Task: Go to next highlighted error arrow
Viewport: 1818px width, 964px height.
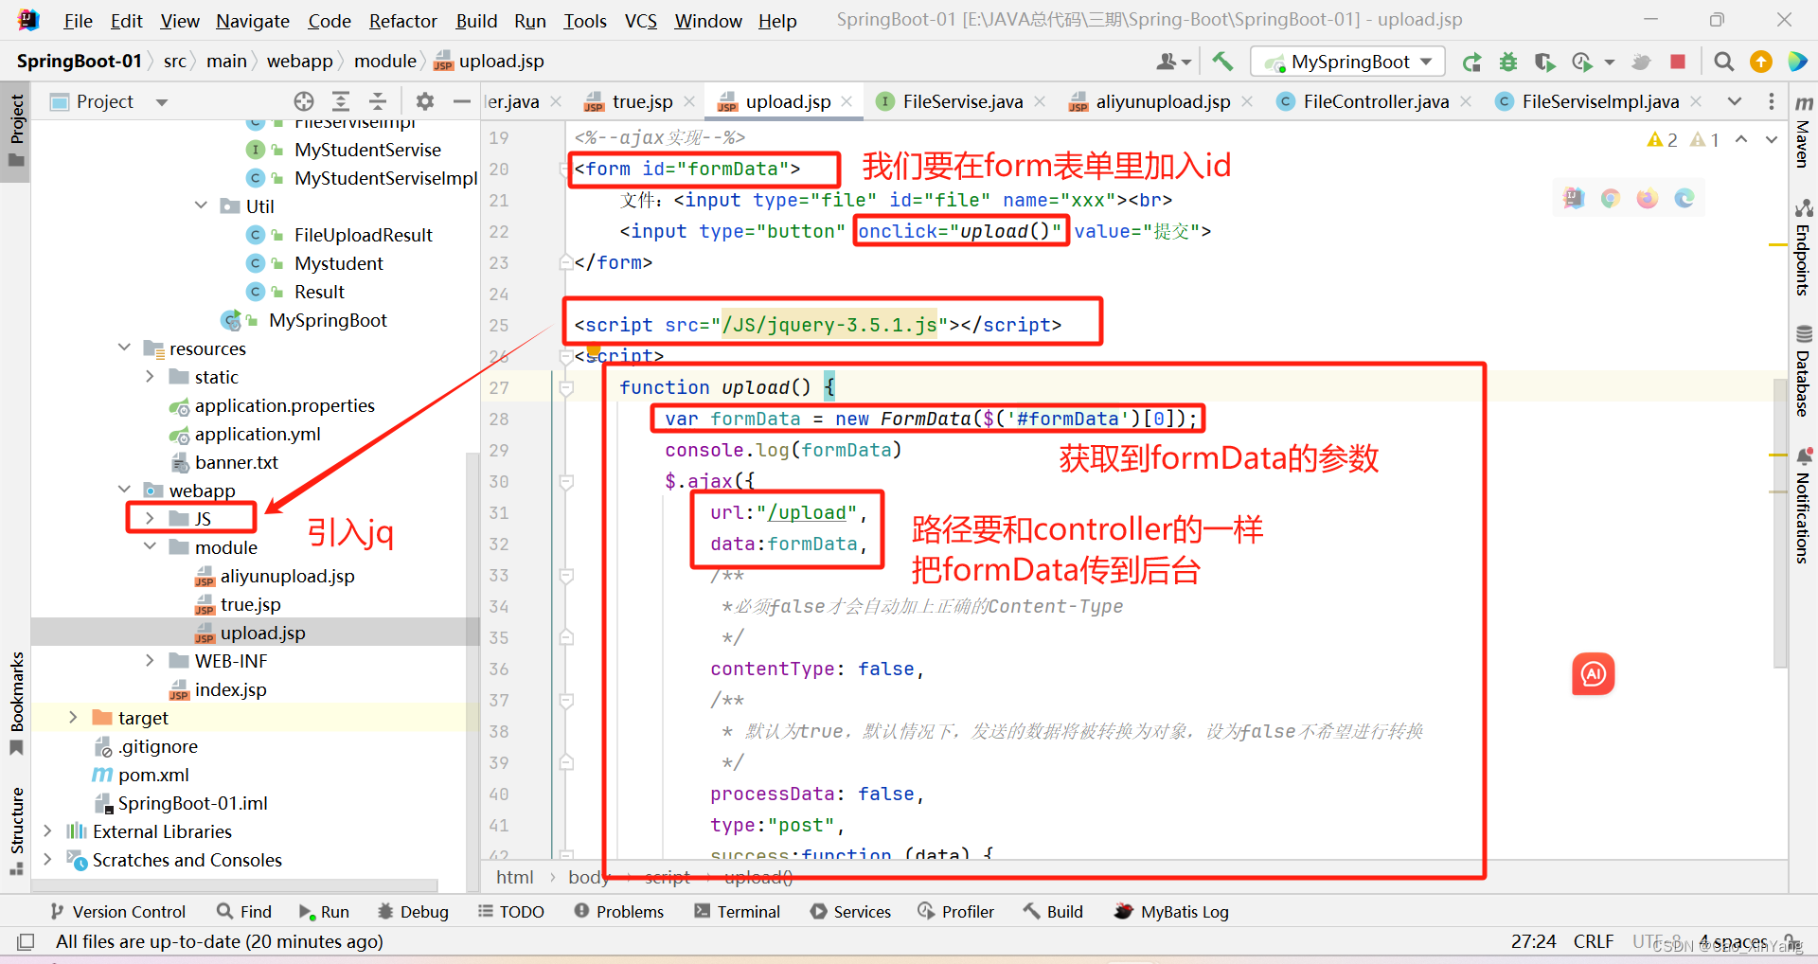Action: 1772,139
